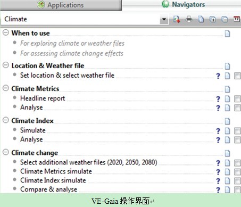241x207 pixels.
Task: Open notes icon for Climate Index Simulate row
Action: (227, 131)
